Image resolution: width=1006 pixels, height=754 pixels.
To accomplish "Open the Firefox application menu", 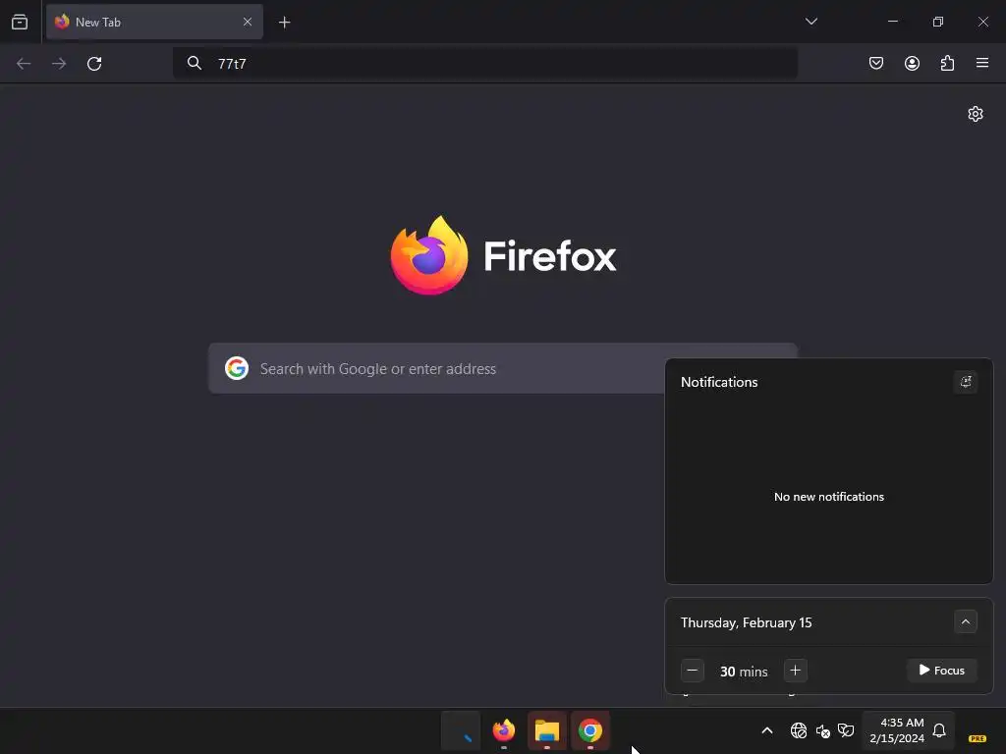I will pyautogui.click(x=982, y=63).
